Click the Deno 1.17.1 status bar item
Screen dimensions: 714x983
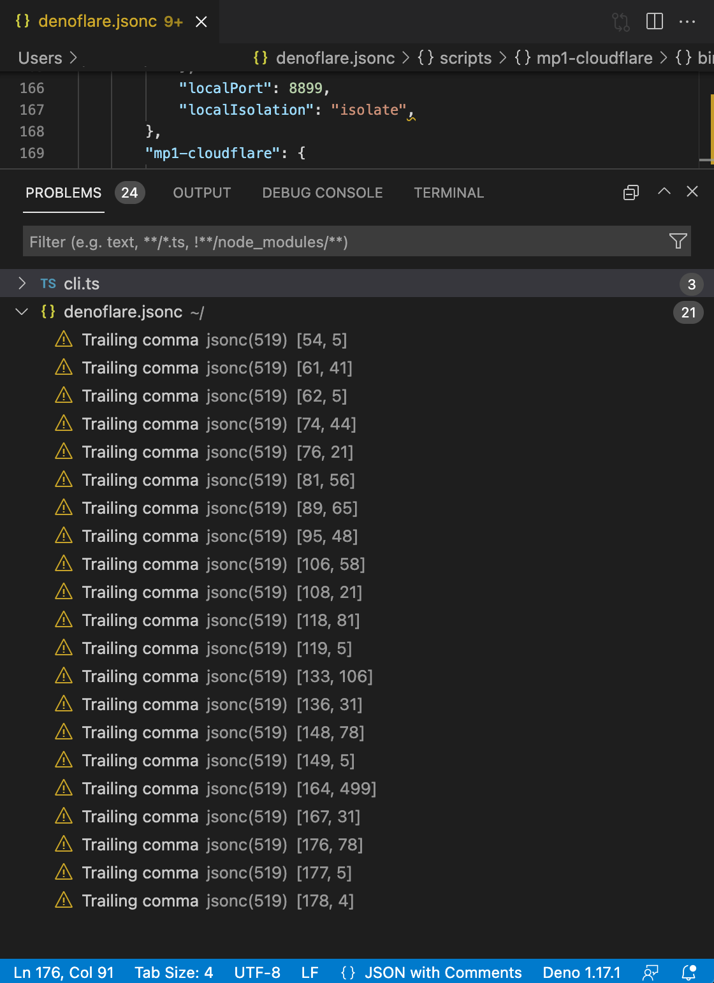581,973
